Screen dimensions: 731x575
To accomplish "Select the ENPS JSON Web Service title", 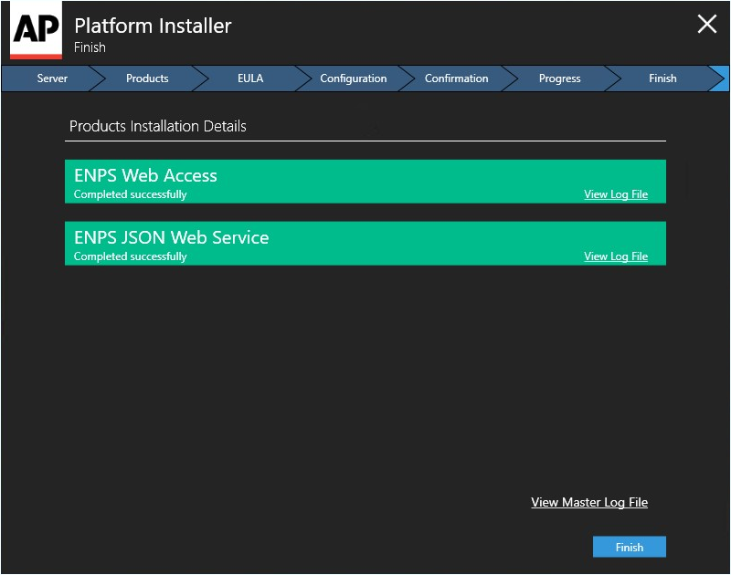I will pyautogui.click(x=172, y=237).
